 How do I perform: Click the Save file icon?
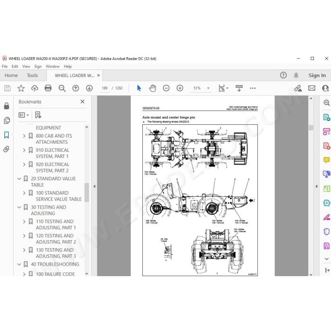click(x=8, y=88)
